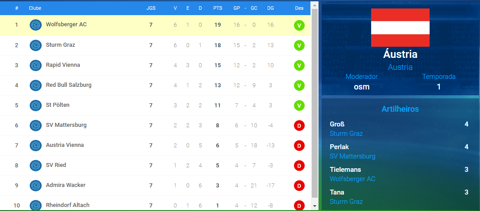Sort the table by PTS column header
The image size is (480, 211).
click(x=218, y=8)
